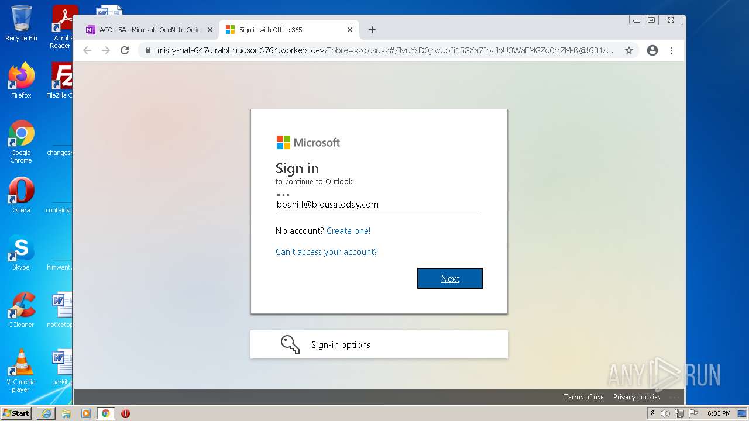
Task: Close the ACO USA OneNote tab
Action: coord(210,30)
